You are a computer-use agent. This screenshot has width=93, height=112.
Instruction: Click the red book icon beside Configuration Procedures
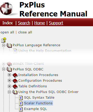[15, 81]
